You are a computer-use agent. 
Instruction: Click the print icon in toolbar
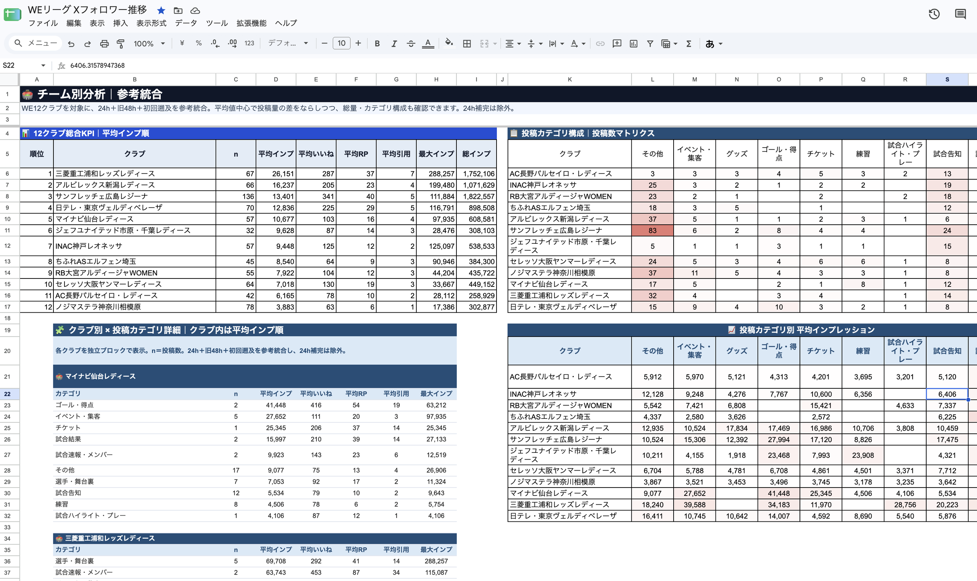click(104, 44)
